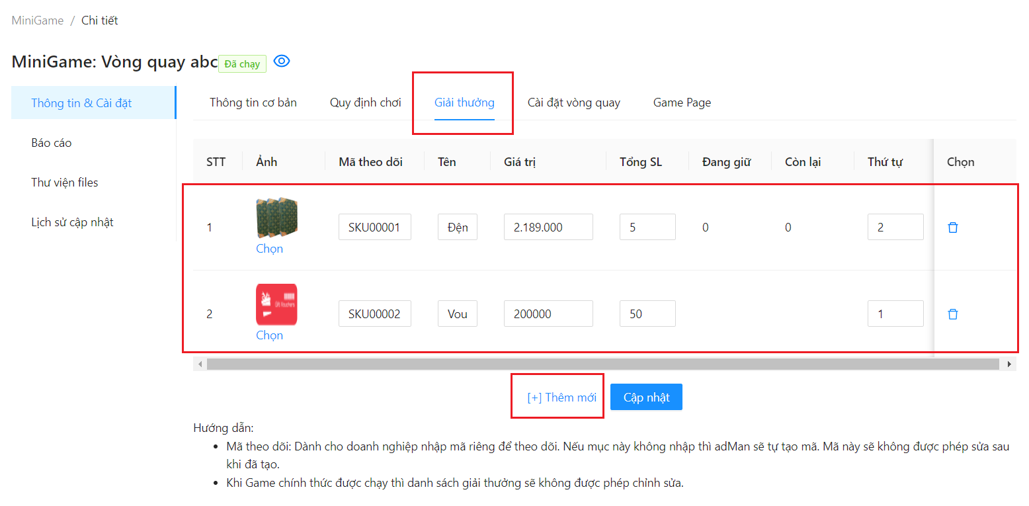Click the MiniGame breadcrumb link
This screenshot has height=506, width=1029.
38,21
